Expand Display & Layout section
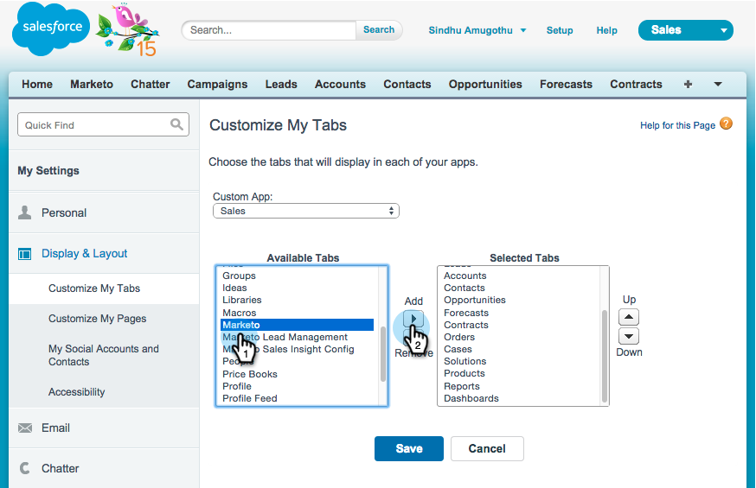Viewport: 756px width, 488px height. 104,254
